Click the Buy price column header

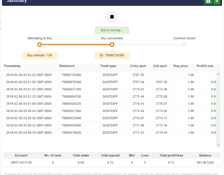click(x=181, y=66)
